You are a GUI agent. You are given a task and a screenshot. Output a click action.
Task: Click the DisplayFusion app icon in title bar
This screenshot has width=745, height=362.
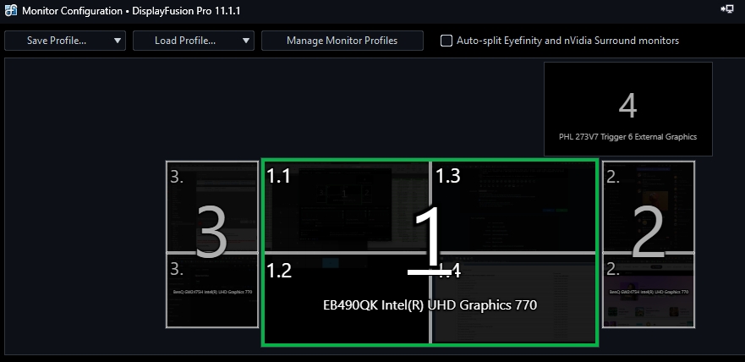[x=10, y=9]
